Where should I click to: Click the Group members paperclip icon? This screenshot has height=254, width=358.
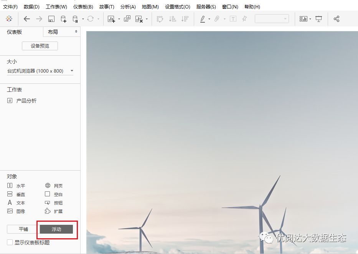[217, 19]
